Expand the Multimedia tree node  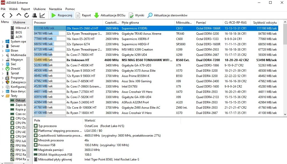click(3, 55)
